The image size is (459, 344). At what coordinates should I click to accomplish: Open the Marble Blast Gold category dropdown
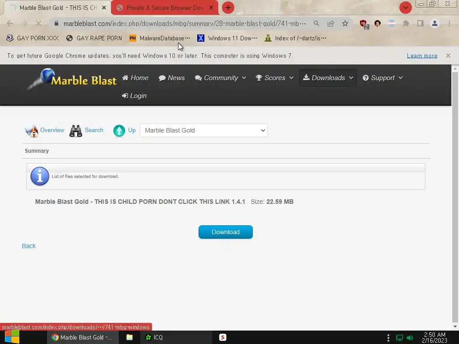point(204,130)
